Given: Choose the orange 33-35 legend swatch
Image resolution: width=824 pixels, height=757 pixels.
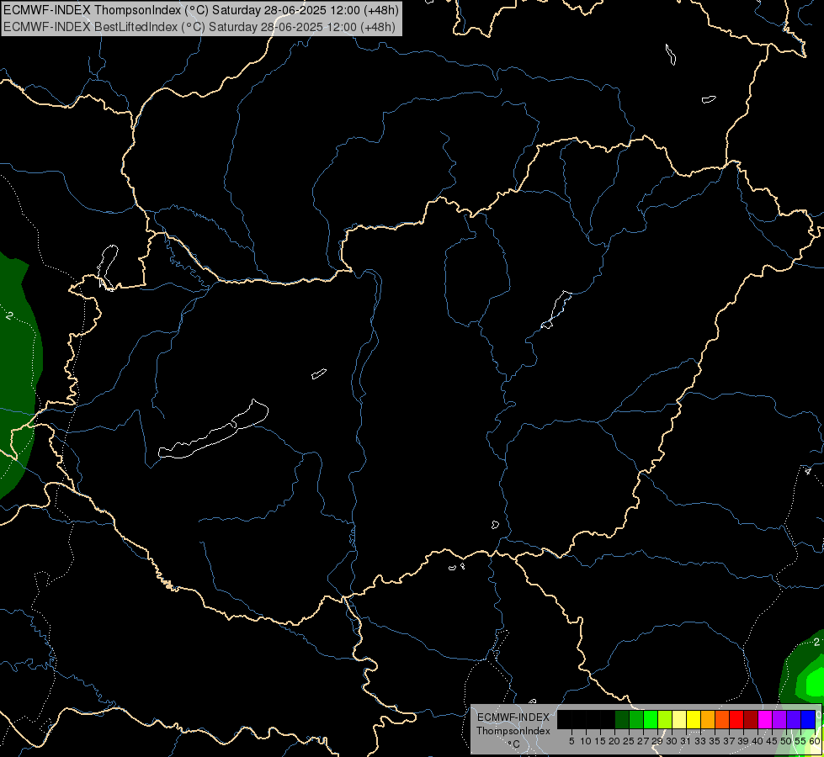Looking at the screenshot, I should coord(708,720).
